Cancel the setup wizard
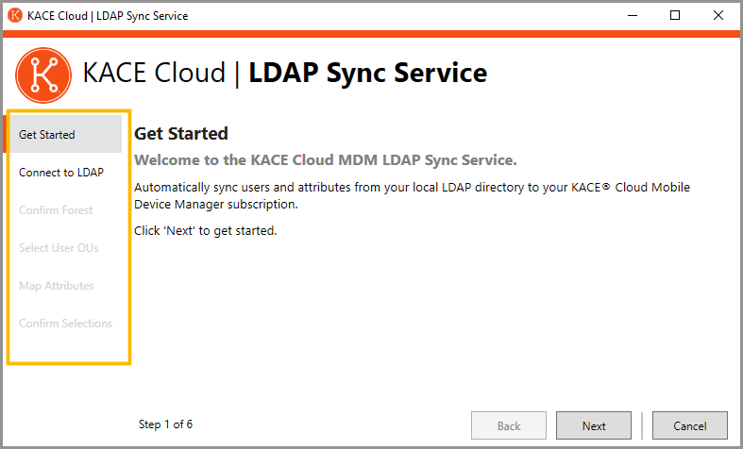743x449 pixels. click(x=689, y=425)
